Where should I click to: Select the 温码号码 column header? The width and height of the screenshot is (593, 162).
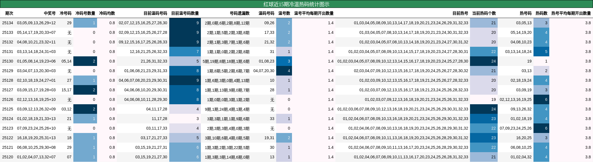pyautogui.click(x=266, y=13)
